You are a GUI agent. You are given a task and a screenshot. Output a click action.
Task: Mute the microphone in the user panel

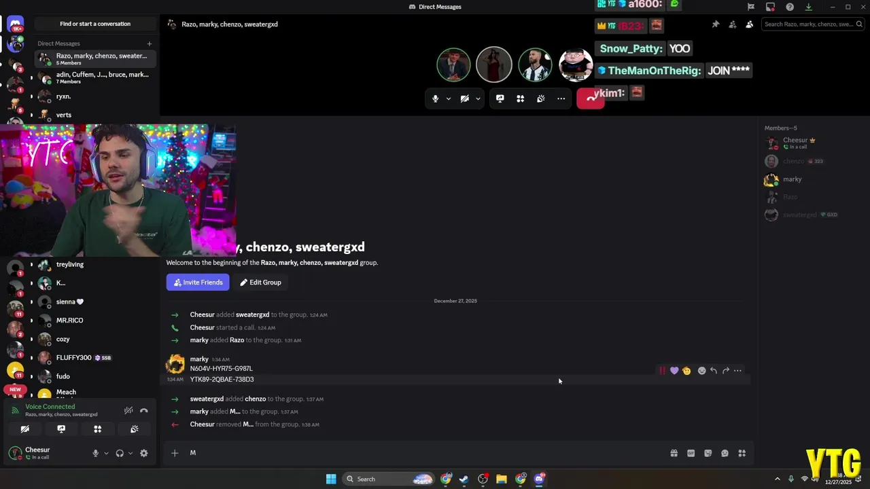click(95, 453)
